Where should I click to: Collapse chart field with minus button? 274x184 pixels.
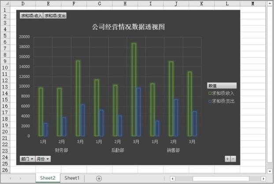233,159
